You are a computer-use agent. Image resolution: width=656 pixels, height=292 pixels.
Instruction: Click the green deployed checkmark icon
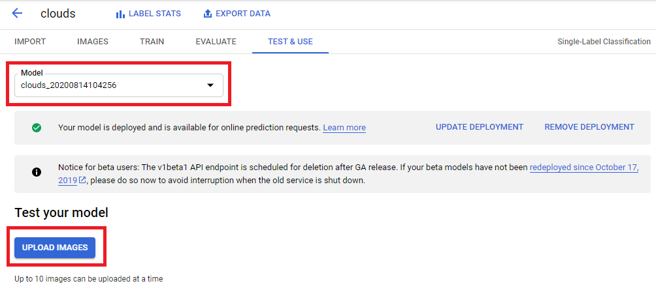click(x=37, y=128)
